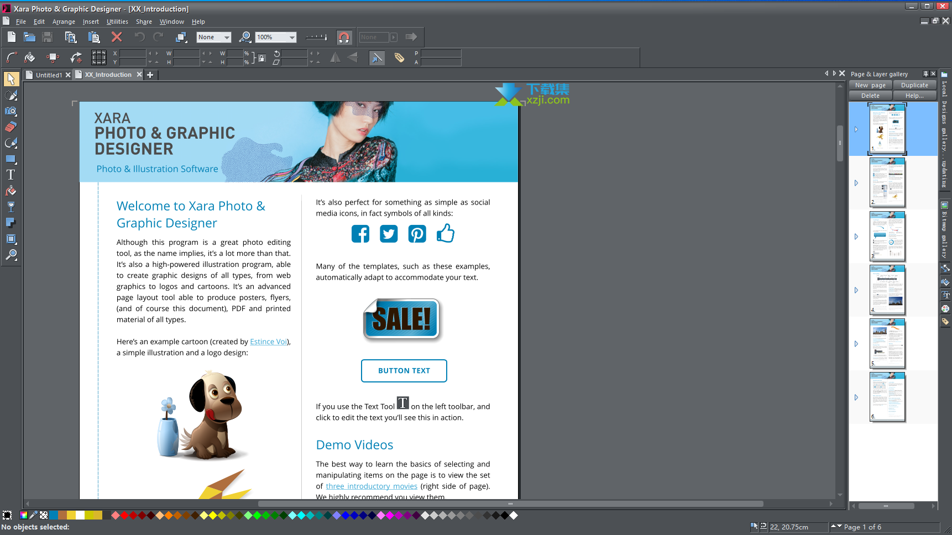This screenshot has height=535, width=952.
Task: Click the zoom magnifier icon beside 100%
Action: click(x=245, y=37)
